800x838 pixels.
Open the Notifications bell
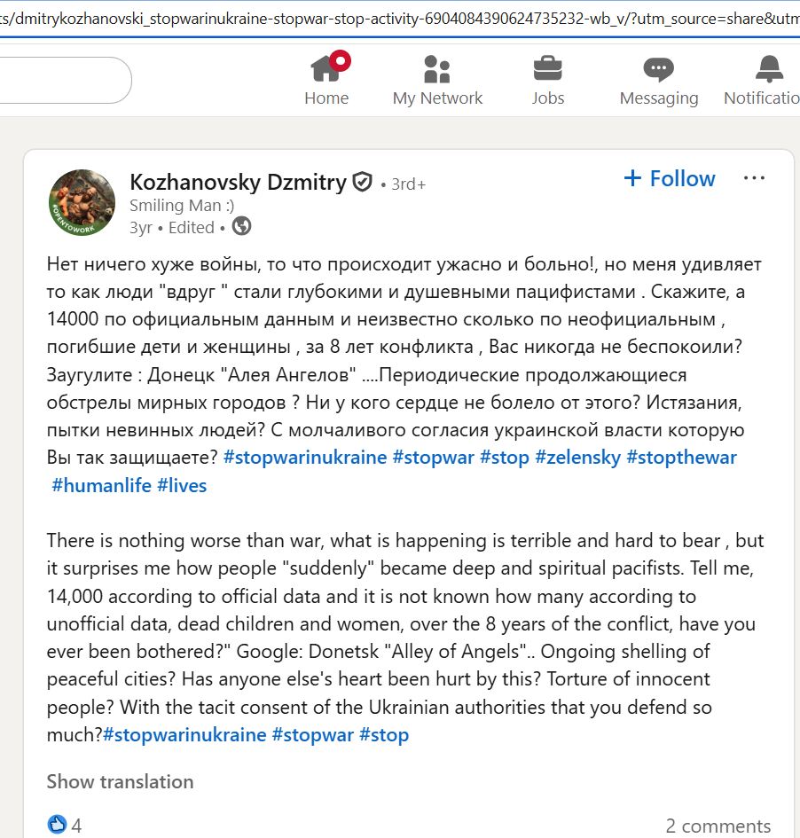[768, 70]
